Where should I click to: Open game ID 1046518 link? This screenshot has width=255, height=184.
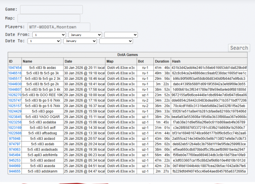tap(15, 73)
